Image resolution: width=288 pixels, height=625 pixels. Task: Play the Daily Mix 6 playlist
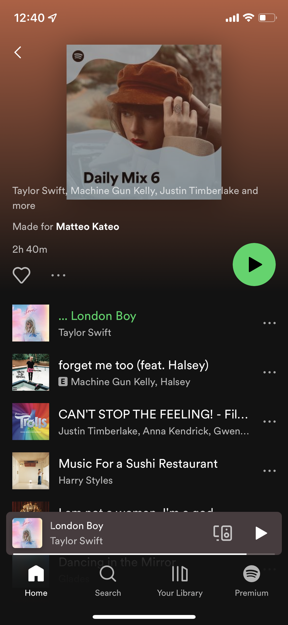tap(254, 264)
